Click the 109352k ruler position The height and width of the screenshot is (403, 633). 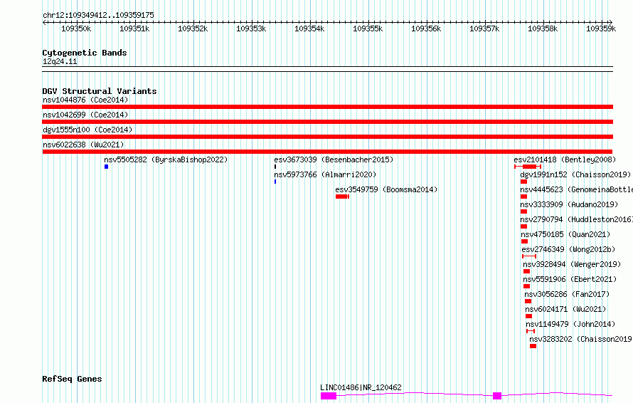click(193, 28)
